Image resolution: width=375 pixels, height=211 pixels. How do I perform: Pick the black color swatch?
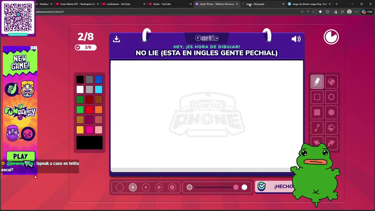coord(80,79)
